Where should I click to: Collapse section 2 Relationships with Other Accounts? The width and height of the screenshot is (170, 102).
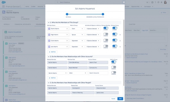49,57
